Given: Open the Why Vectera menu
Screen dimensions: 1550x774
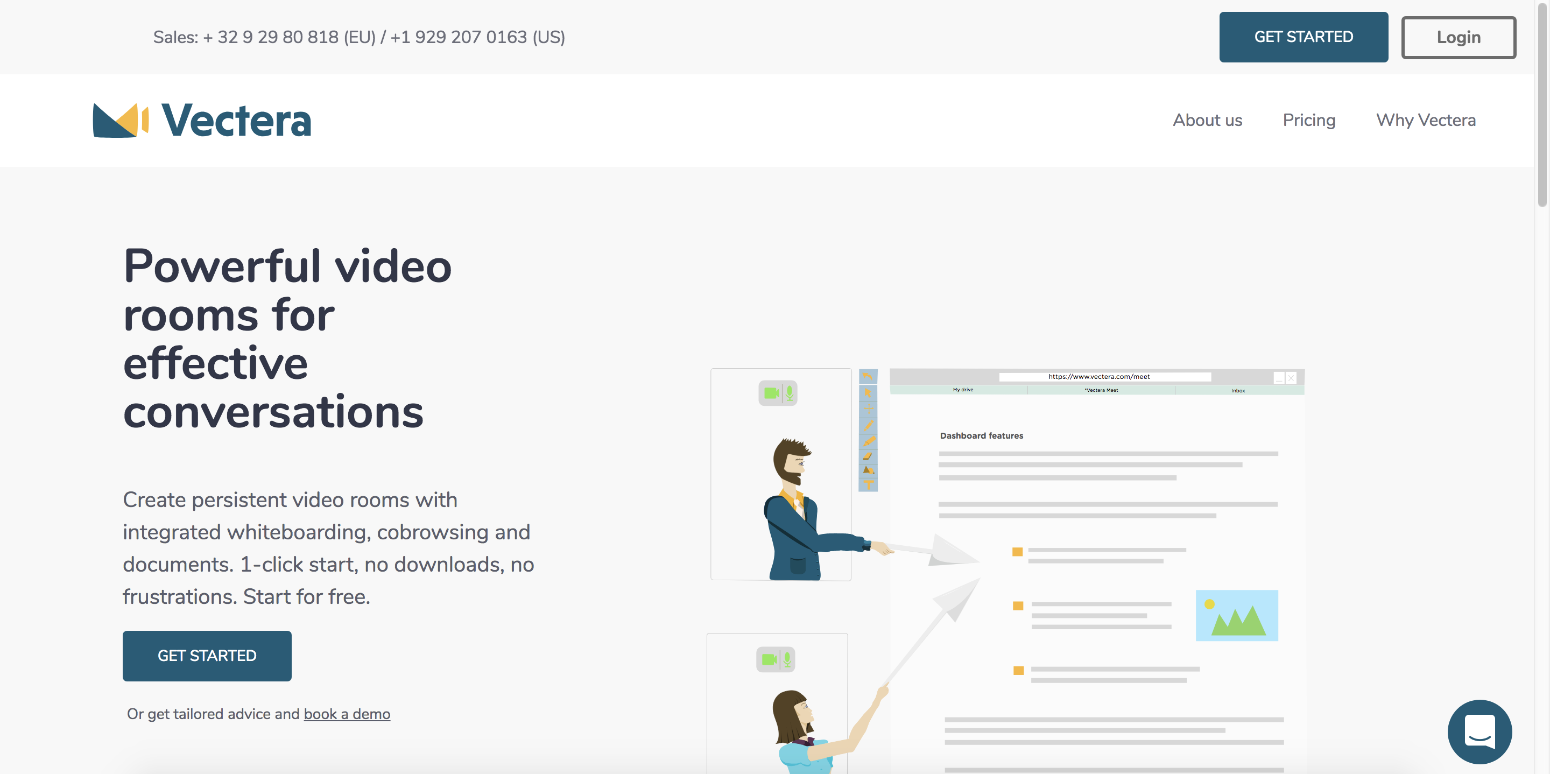Looking at the screenshot, I should (x=1426, y=120).
